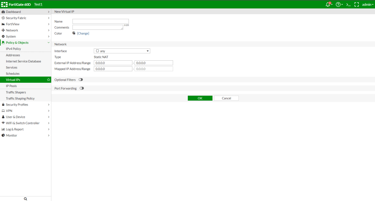Click the color icon next to Change
Image resolution: width=375 pixels, height=201 pixels.
74,33
